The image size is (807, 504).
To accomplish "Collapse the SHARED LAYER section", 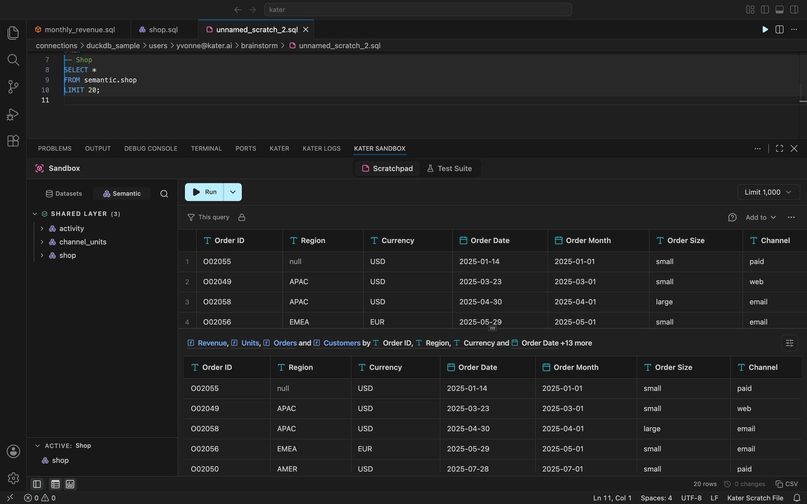I will (35, 214).
